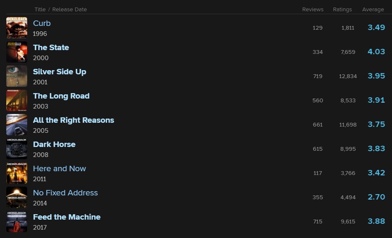Click Here and Now's 117 reviews count
The width and height of the screenshot is (392, 238).
pyautogui.click(x=318, y=173)
